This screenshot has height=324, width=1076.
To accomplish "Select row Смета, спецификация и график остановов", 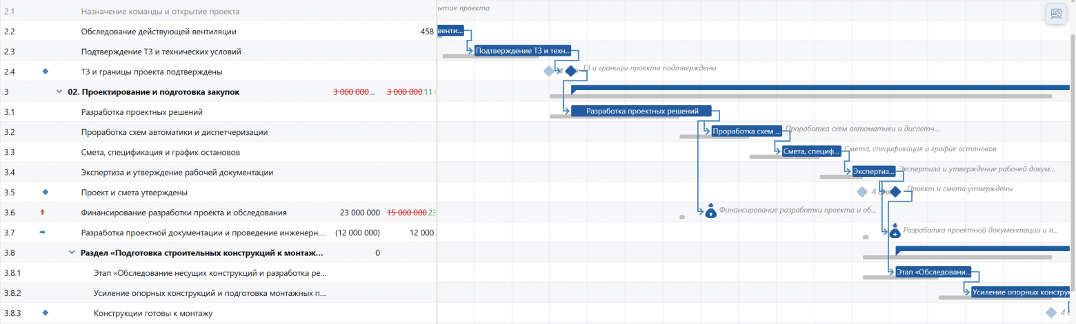I will (218, 152).
